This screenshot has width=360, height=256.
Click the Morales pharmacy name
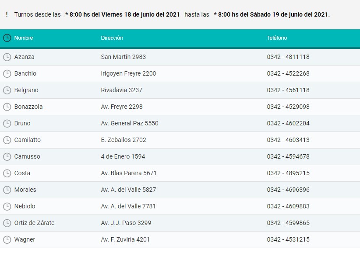pyautogui.click(x=25, y=190)
